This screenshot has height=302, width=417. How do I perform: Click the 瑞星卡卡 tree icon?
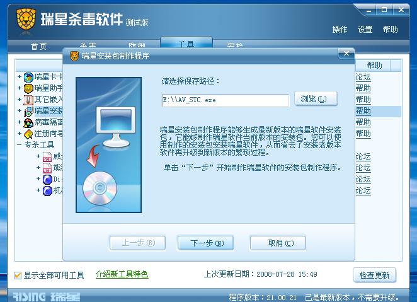click(28, 77)
